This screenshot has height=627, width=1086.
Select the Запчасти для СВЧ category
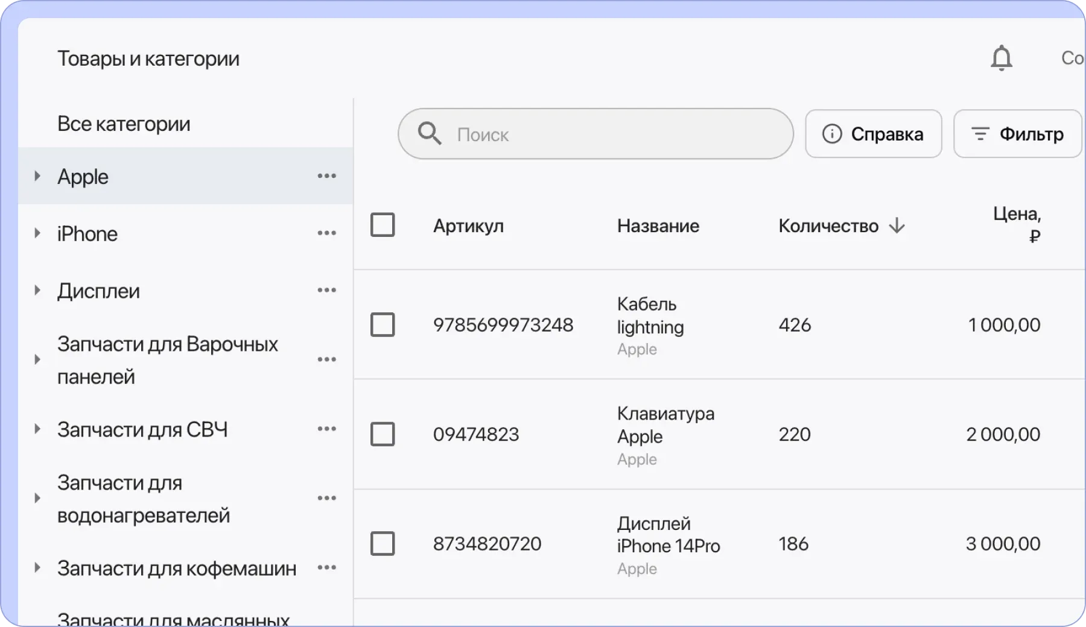tap(142, 429)
